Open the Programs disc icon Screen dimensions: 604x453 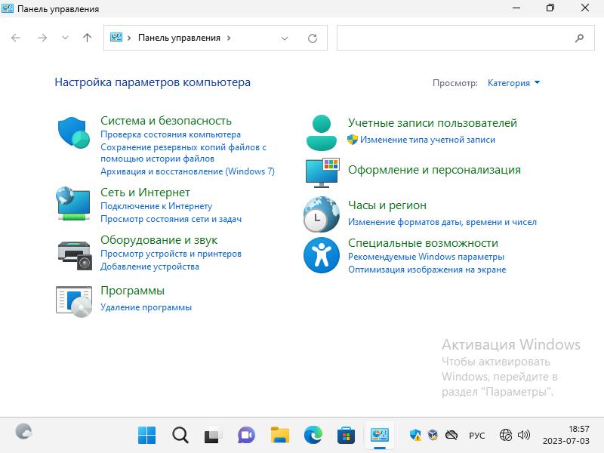74,301
